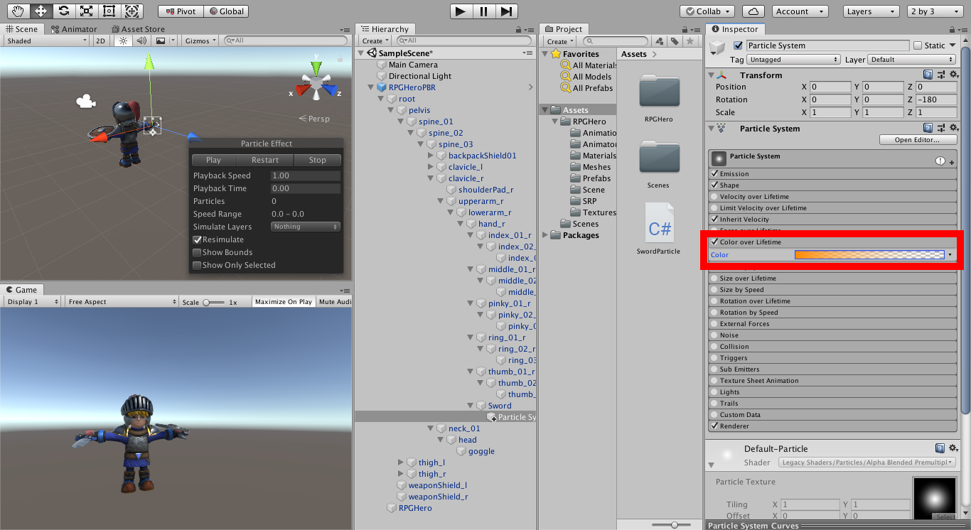Viewport: 971px width, 530px height.
Task: Open the Tag Untagged dropdown
Action: pyautogui.click(x=793, y=60)
